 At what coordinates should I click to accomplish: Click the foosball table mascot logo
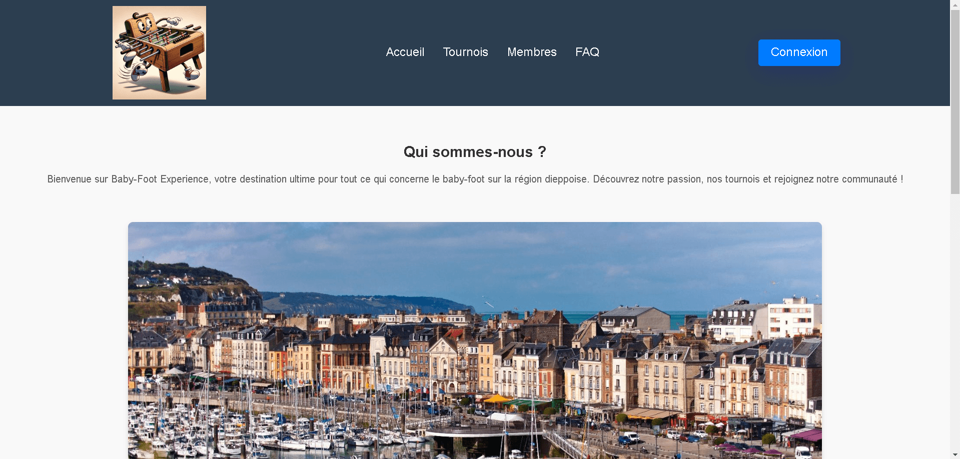pyautogui.click(x=159, y=52)
